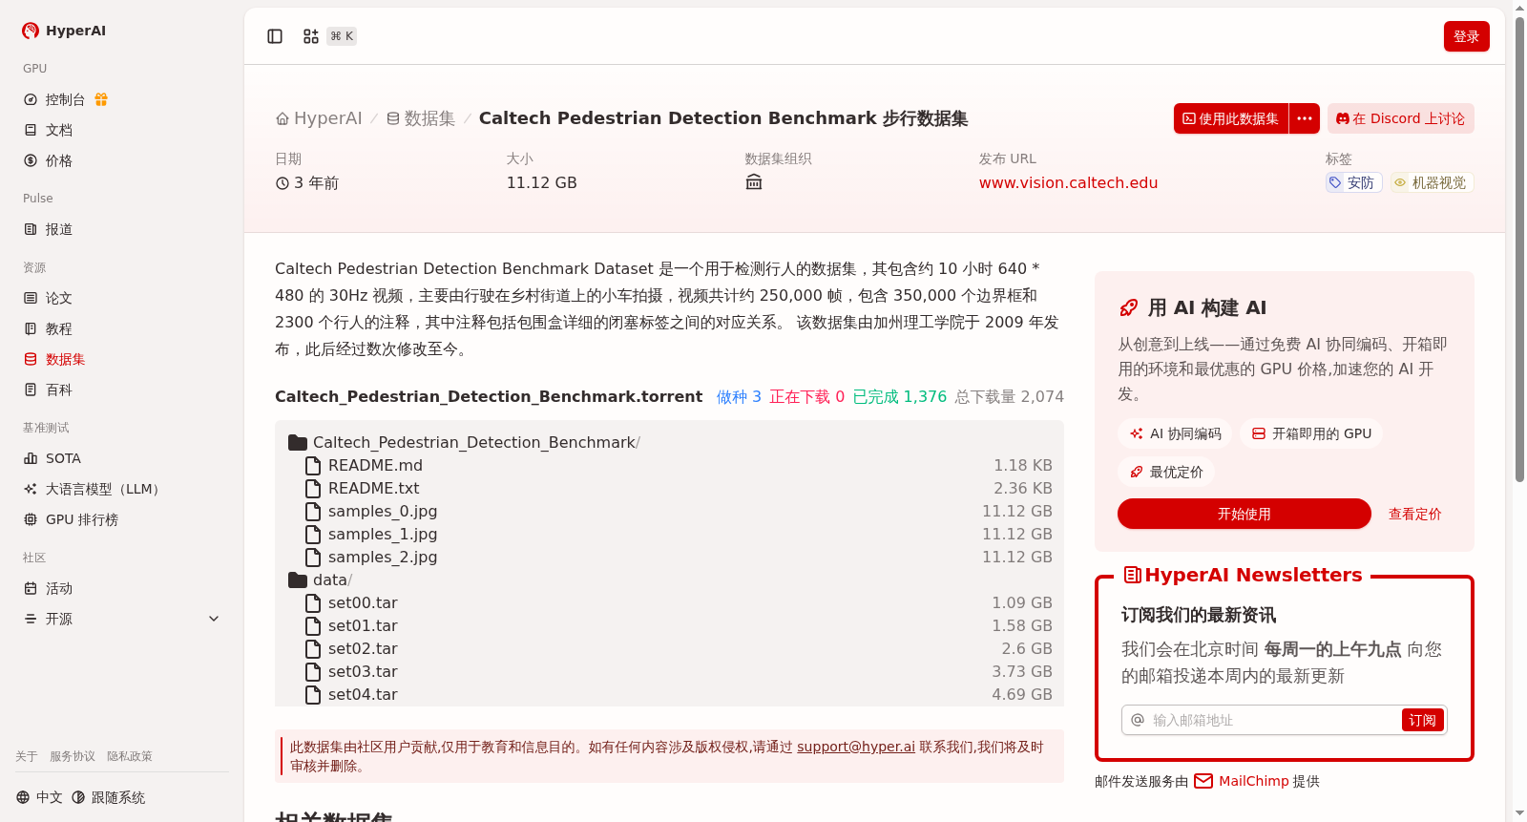Click the 关于 footer link
1527x822 pixels.
(27, 756)
